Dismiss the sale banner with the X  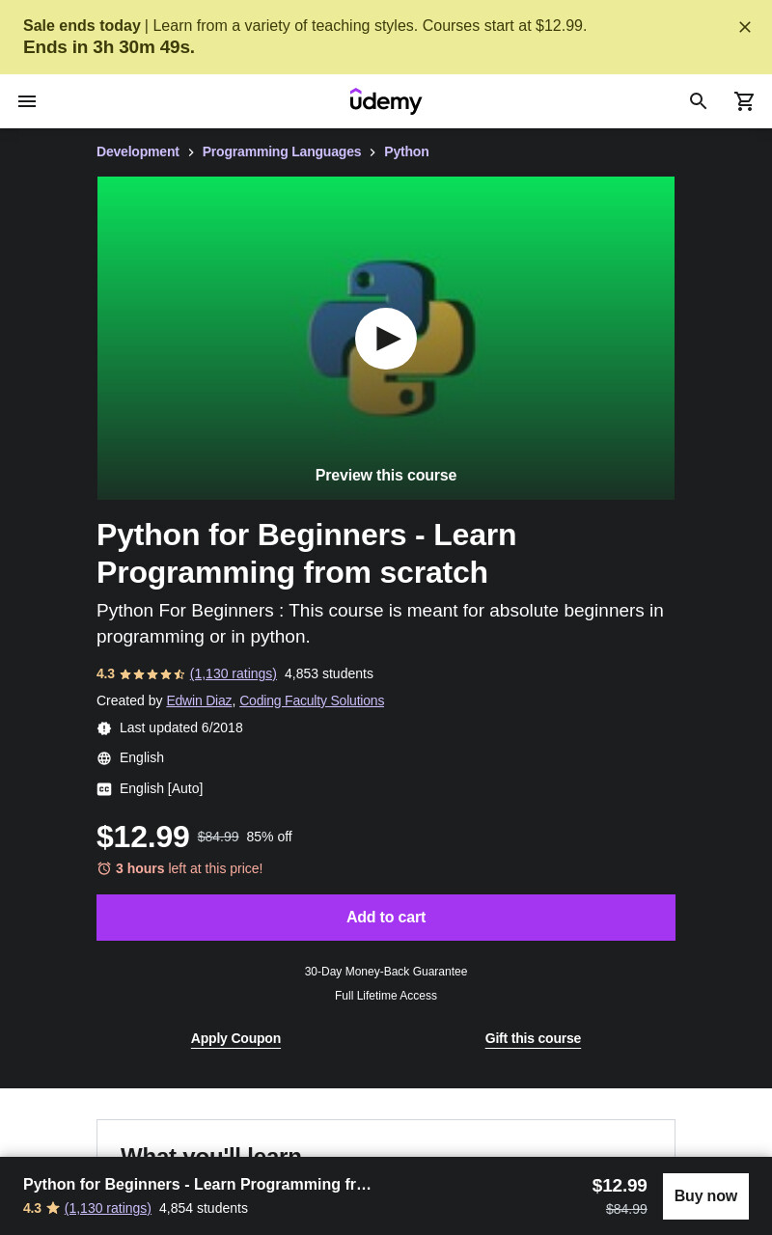coord(745,27)
